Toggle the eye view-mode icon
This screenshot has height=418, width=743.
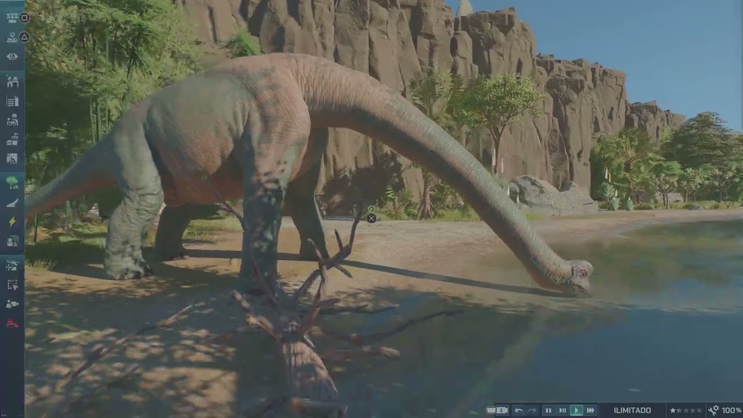coord(12,56)
